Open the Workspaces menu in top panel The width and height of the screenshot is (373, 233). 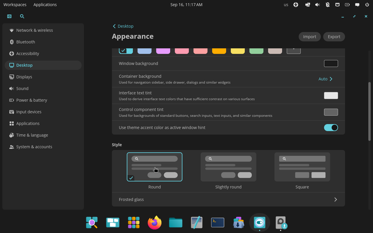15,5
